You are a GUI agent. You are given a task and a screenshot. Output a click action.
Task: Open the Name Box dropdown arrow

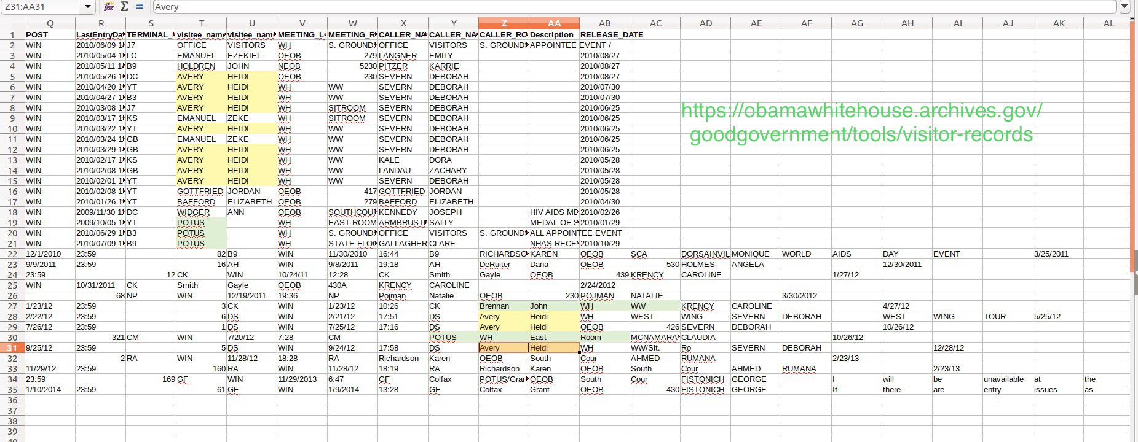pos(88,7)
